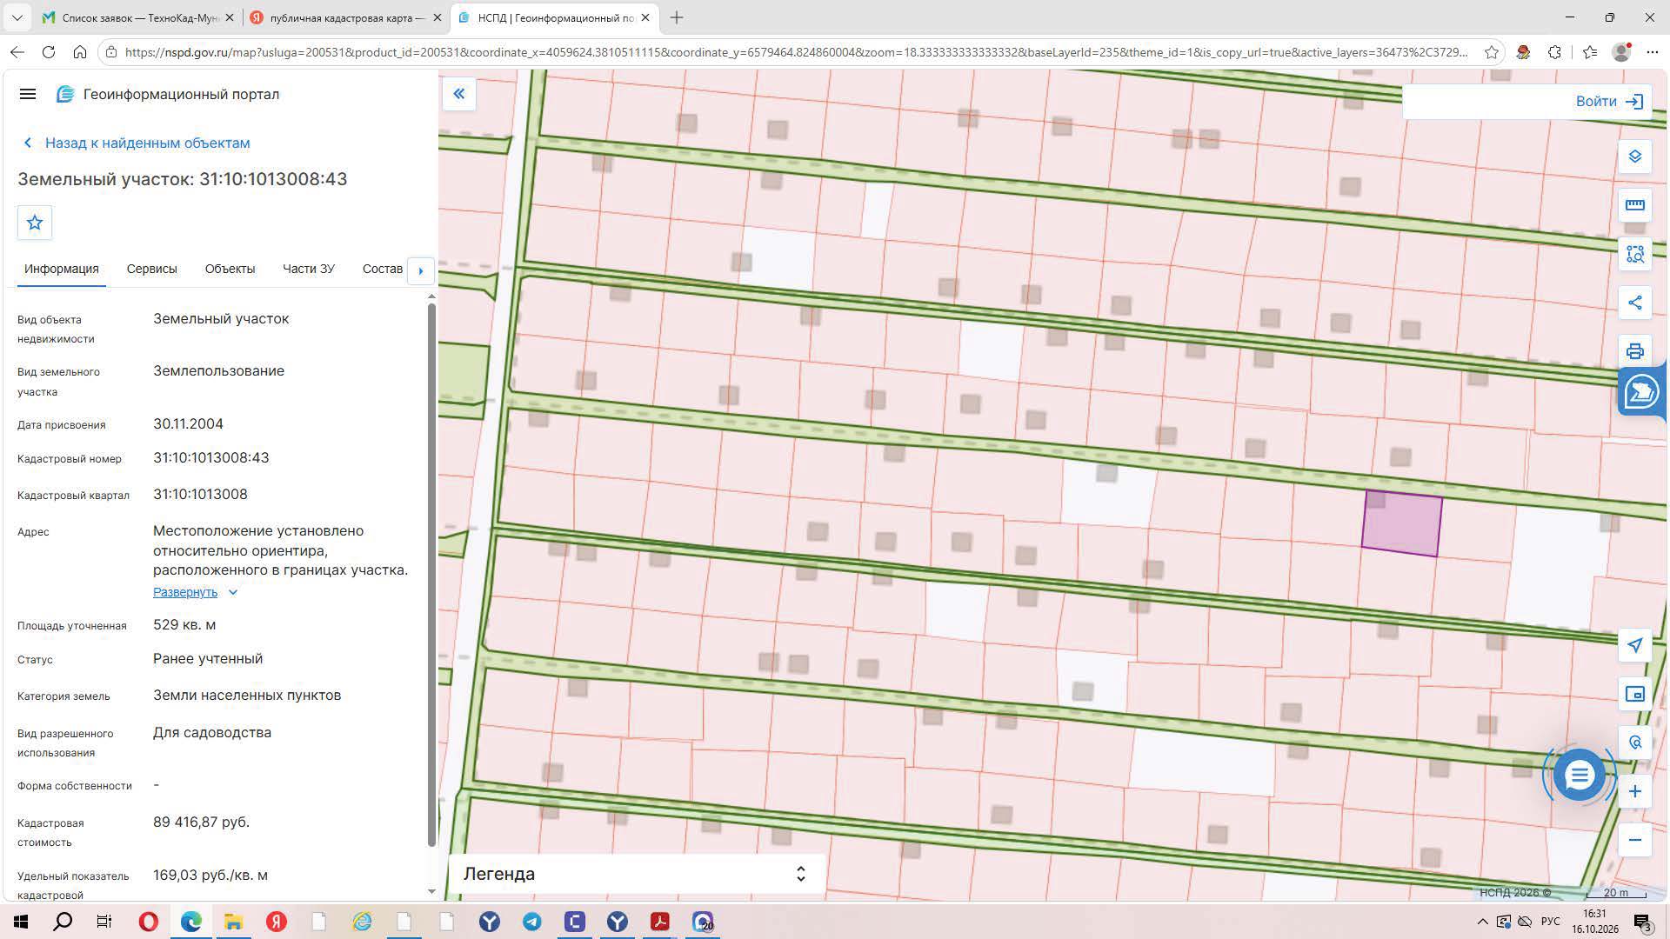The height and width of the screenshot is (939, 1670).
Task: Switch to the Части ЗУ tab
Action: pos(309,269)
